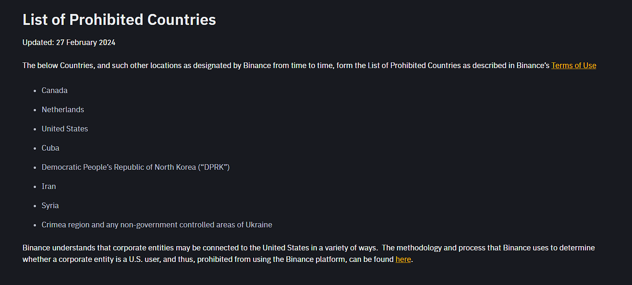Click the bullet point beside Syria
Viewport: 632px width, 285px height.
pyautogui.click(x=35, y=206)
